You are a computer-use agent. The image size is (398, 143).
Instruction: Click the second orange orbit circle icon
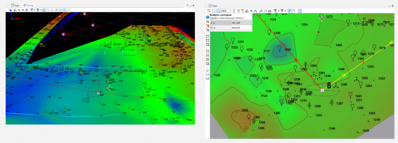click(60, 10)
